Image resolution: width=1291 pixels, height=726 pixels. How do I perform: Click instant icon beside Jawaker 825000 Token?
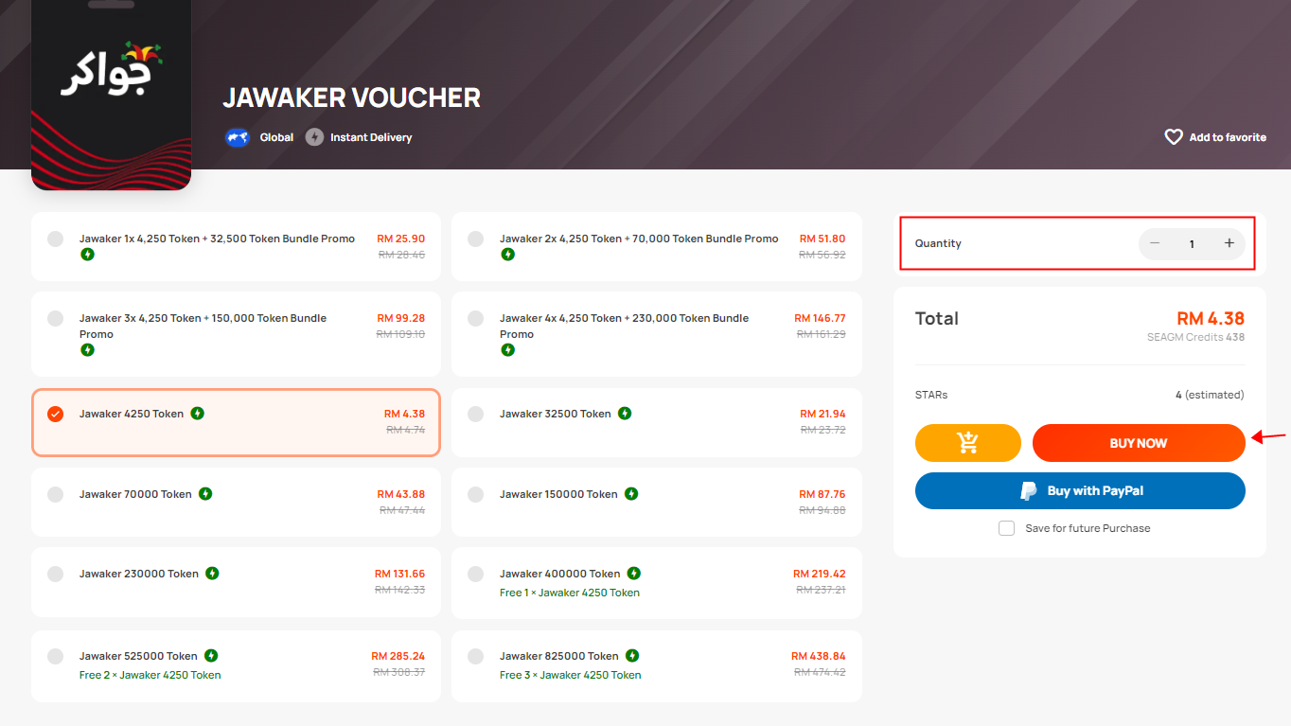click(x=632, y=655)
